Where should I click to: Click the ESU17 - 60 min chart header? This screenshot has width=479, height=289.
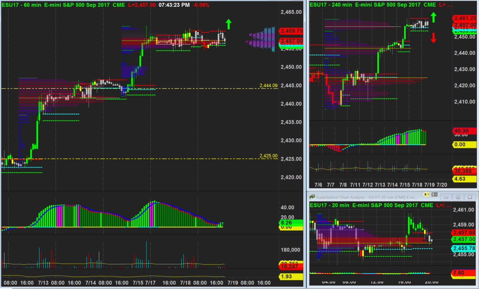coord(63,5)
